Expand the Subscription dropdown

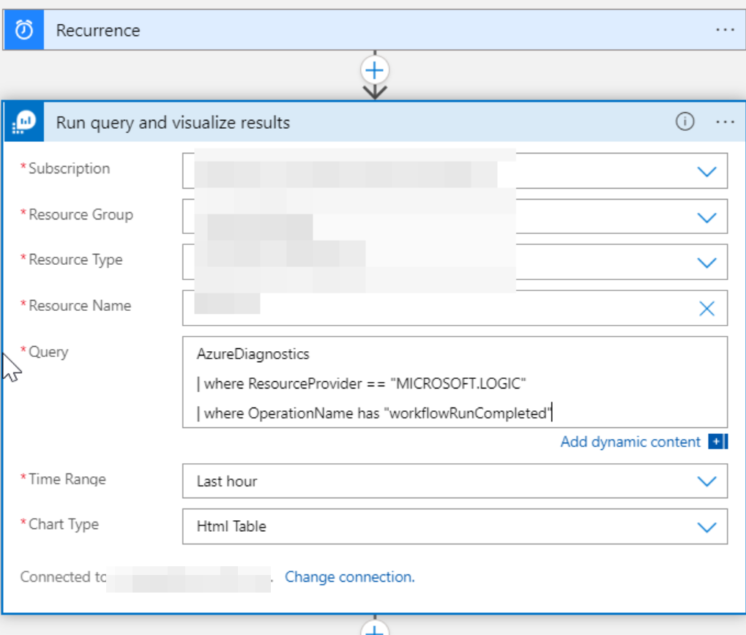(706, 172)
